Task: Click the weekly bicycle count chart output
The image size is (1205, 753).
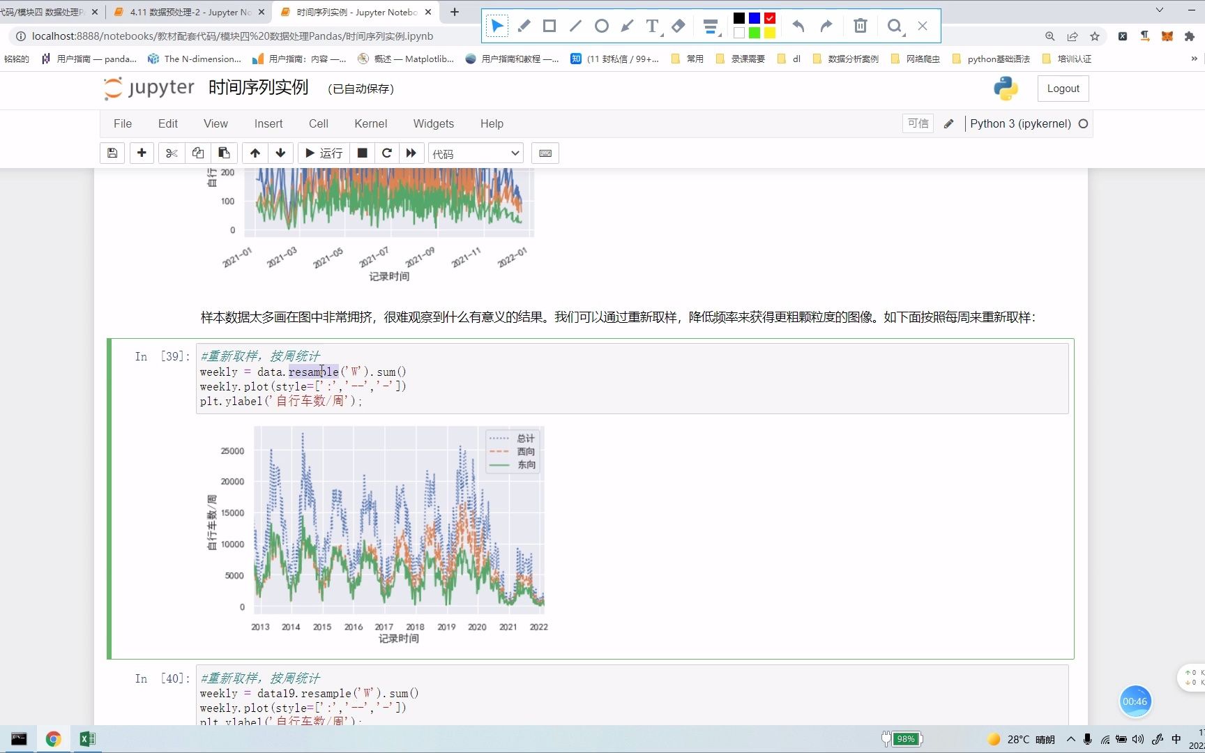Action: coord(377,534)
